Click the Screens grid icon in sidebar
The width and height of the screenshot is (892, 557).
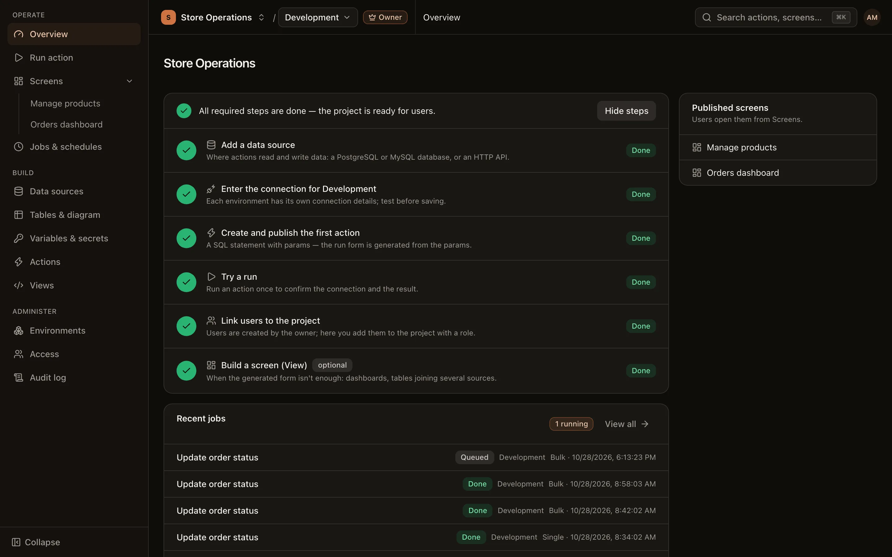coord(19,81)
